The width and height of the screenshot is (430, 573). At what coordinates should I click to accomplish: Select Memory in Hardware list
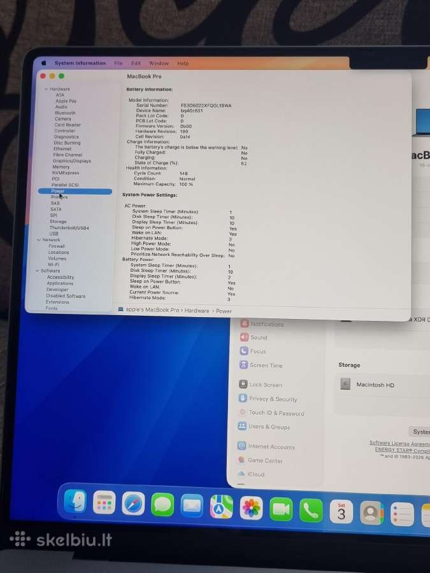(x=61, y=167)
